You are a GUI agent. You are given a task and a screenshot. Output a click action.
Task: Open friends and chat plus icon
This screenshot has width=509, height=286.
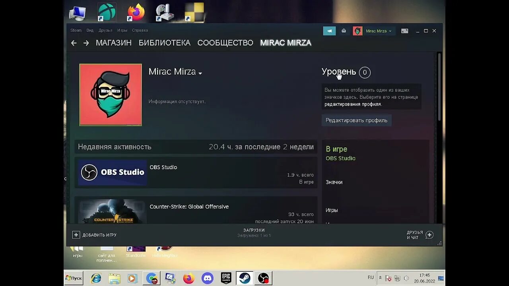429,235
